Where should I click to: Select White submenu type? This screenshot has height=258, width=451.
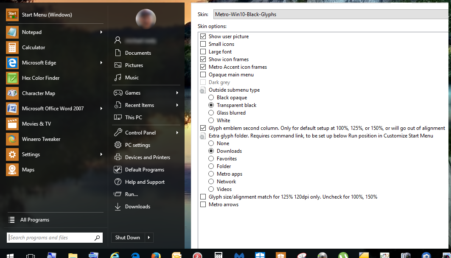tap(211, 120)
